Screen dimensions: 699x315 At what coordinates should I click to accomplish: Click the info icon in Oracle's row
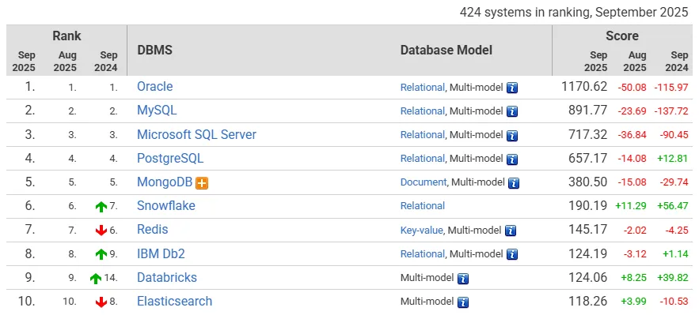pos(512,88)
